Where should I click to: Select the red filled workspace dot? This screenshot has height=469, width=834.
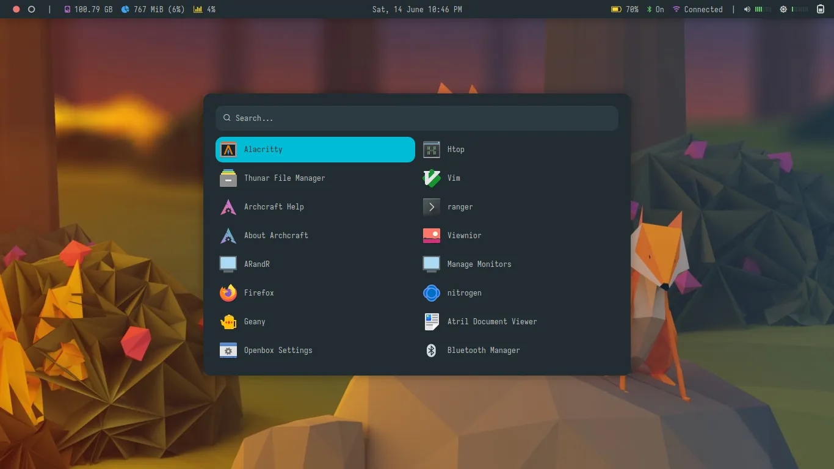[x=16, y=10]
